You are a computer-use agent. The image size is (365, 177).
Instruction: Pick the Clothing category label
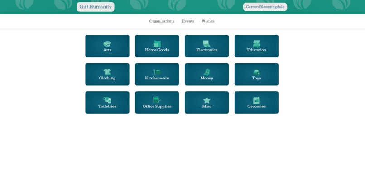tap(107, 78)
